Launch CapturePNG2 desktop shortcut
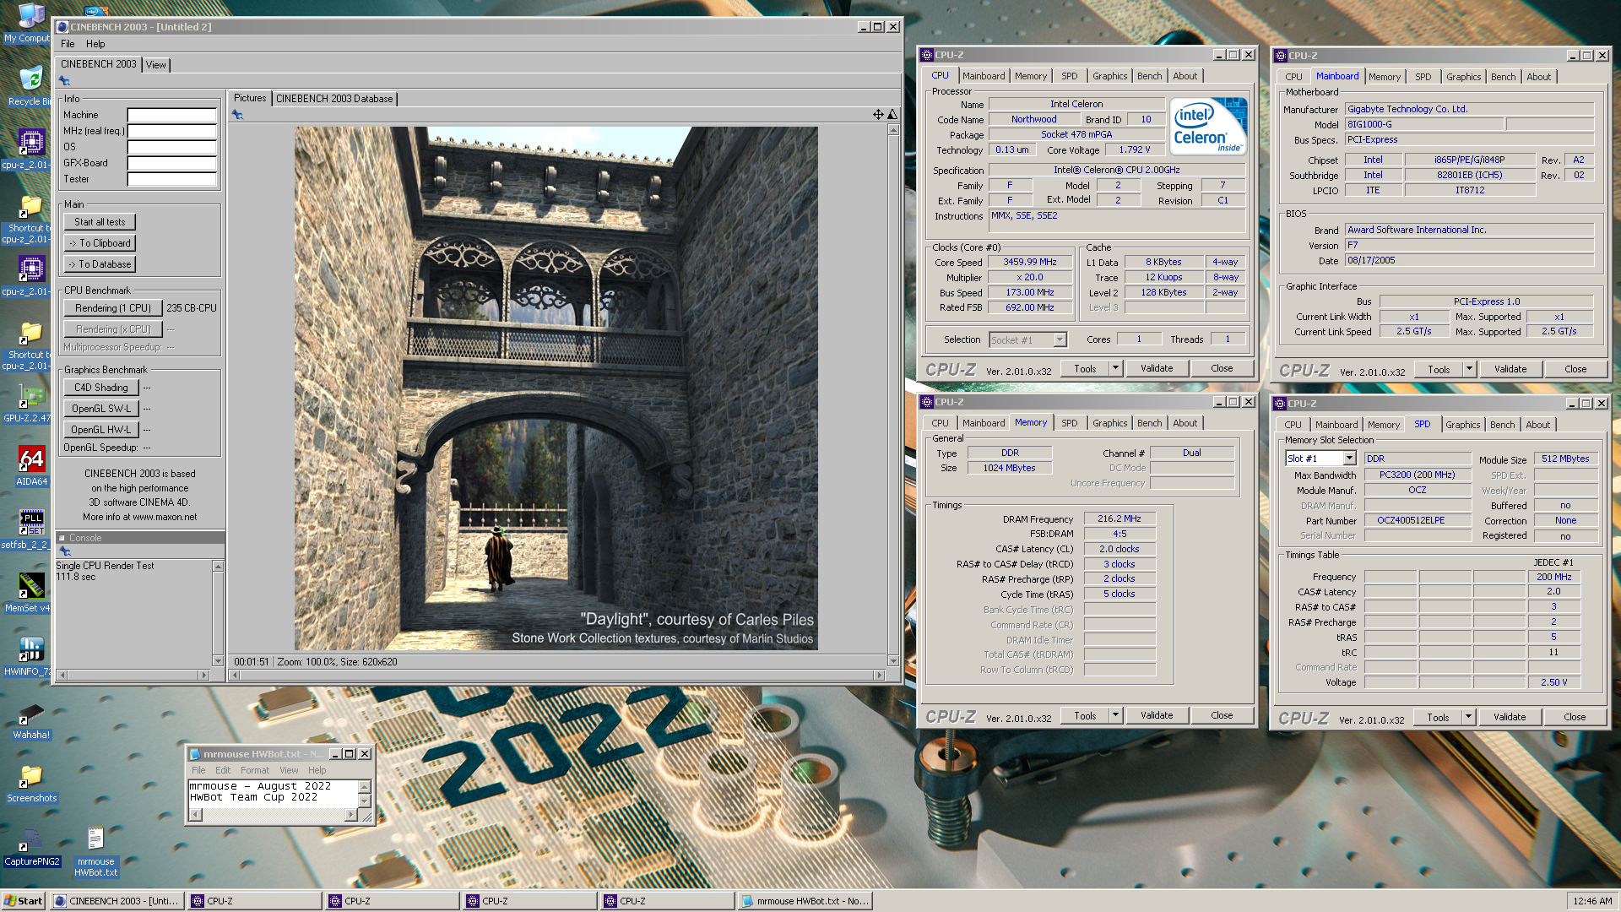Image resolution: width=1621 pixels, height=912 pixels. coord(32,847)
